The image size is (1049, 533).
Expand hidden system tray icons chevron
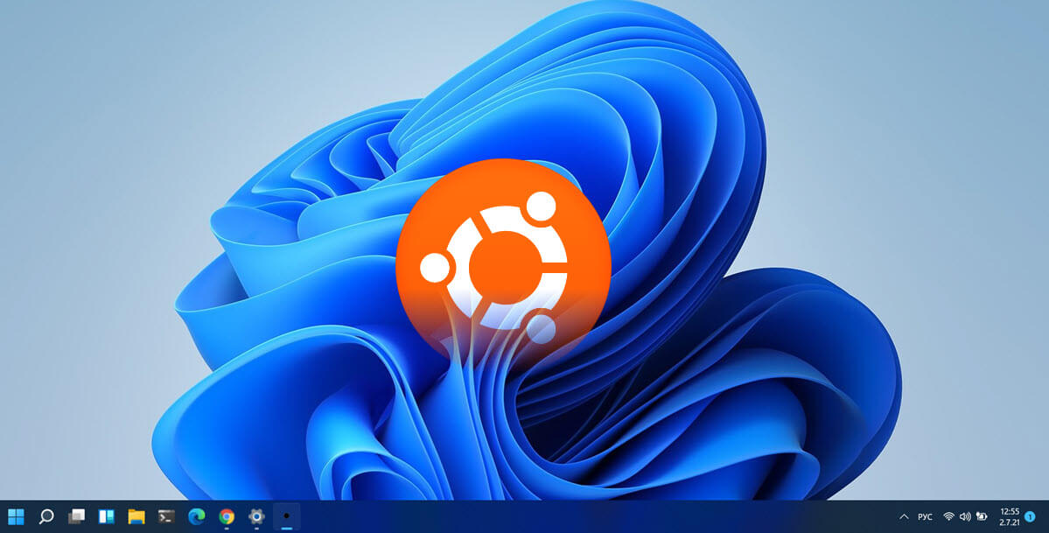pyautogui.click(x=904, y=517)
